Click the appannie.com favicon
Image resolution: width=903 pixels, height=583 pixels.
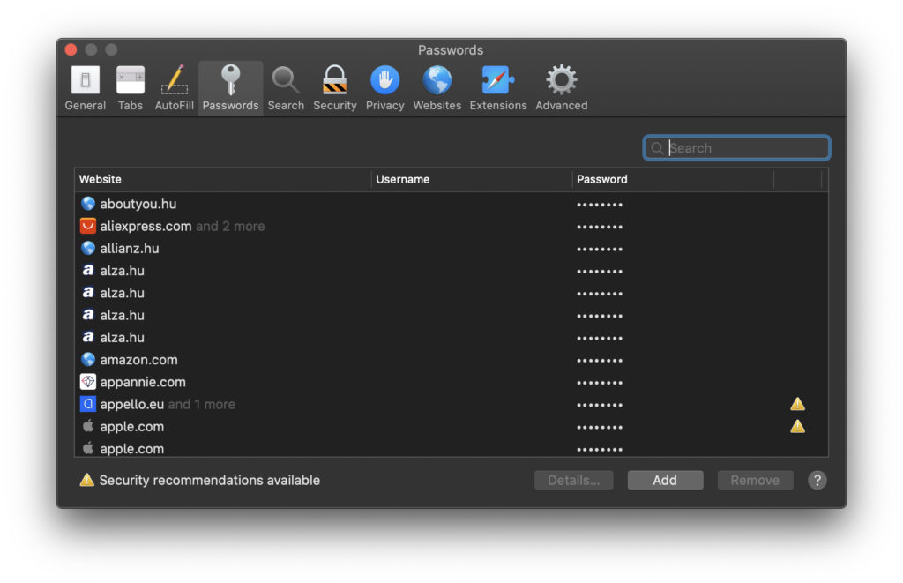[87, 381]
